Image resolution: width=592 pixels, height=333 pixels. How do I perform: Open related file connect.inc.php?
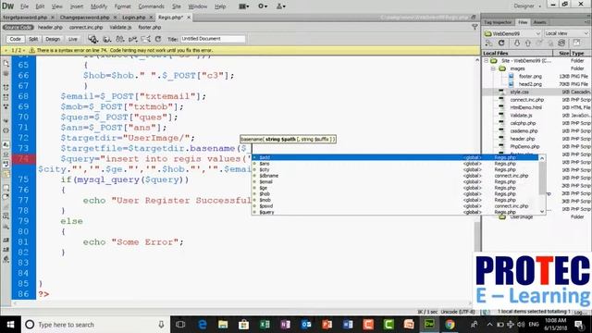pos(86,27)
